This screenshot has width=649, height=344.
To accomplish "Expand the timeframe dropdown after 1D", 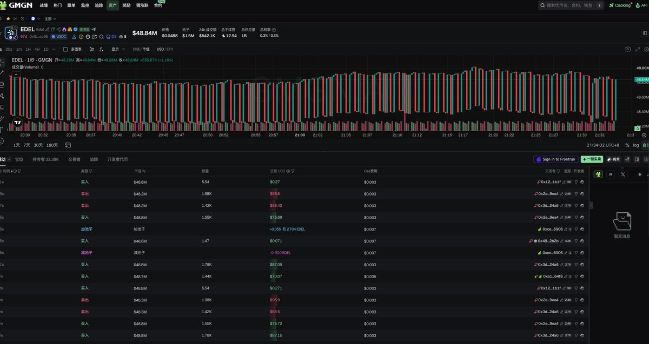I will [x=53, y=49].
